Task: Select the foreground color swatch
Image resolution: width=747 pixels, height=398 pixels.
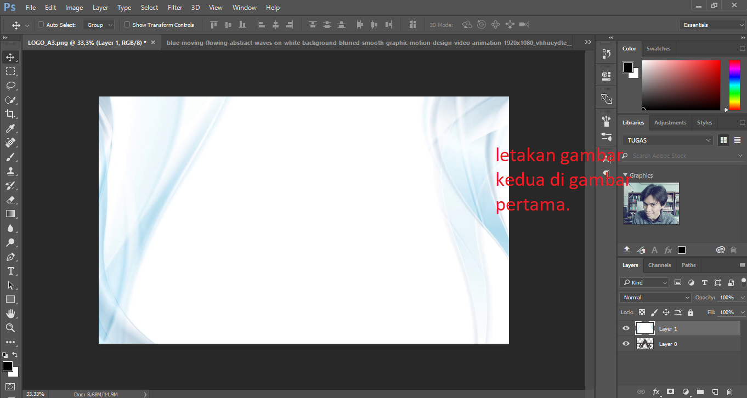Action: pos(9,365)
